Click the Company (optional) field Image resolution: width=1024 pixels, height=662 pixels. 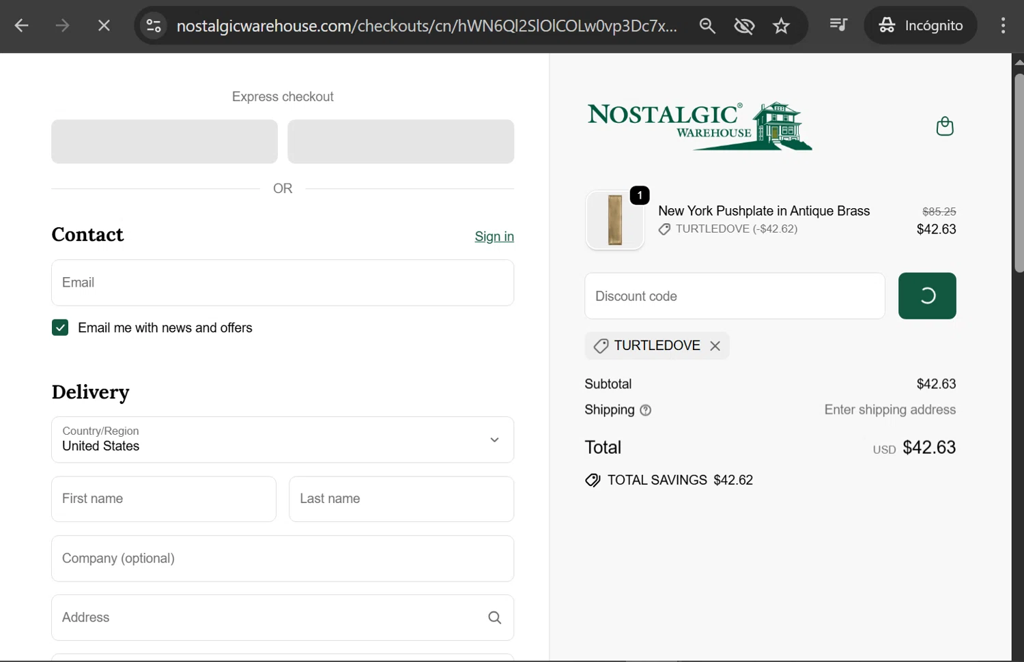[283, 558]
